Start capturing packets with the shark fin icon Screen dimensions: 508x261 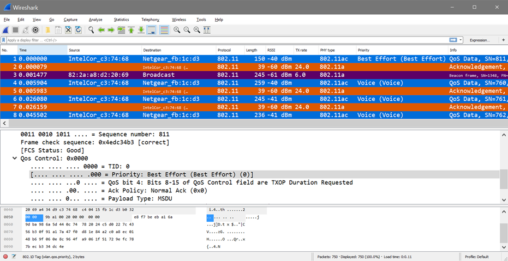(x=5, y=30)
